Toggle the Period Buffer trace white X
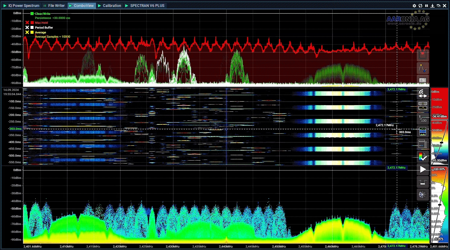This screenshot has height=250, width=450. [27, 28]
